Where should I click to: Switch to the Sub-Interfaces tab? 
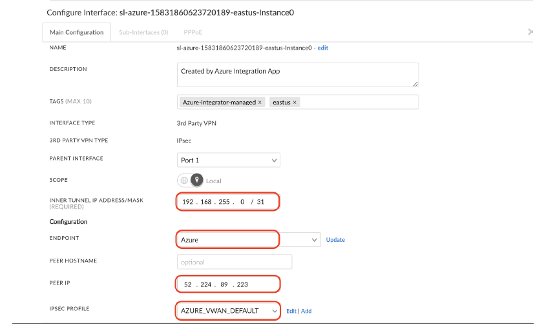(x=143, y=32)
